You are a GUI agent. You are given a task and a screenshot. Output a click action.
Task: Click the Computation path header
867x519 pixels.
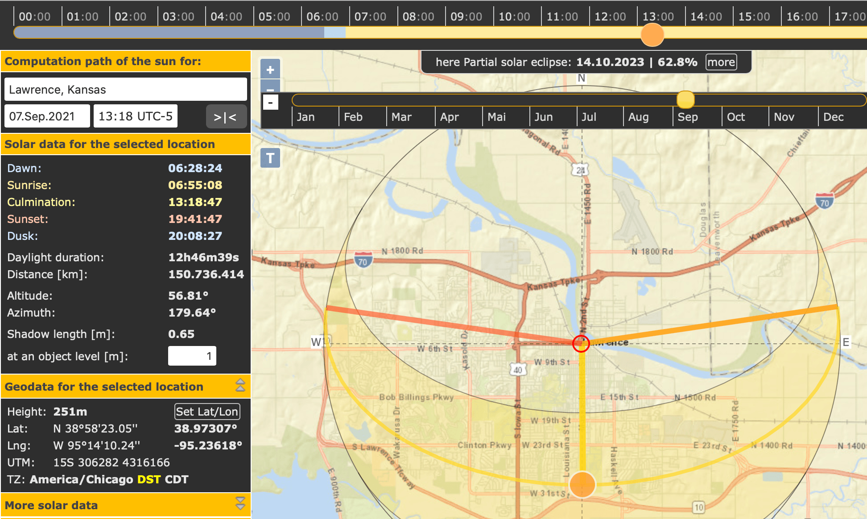(x=126, y=61)
